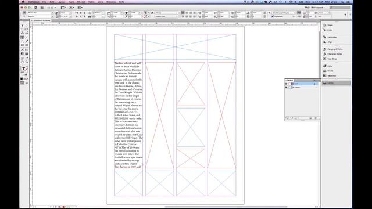This screenshot has height=209, width=372.
Task: Open the Object menu
Action: coord(81,2)
